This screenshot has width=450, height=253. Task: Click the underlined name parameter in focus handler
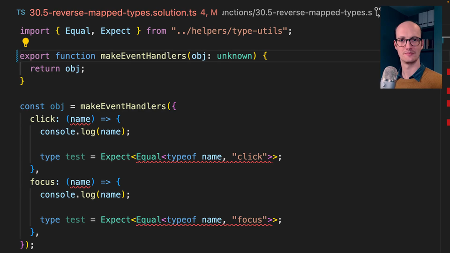click(80, 182)
